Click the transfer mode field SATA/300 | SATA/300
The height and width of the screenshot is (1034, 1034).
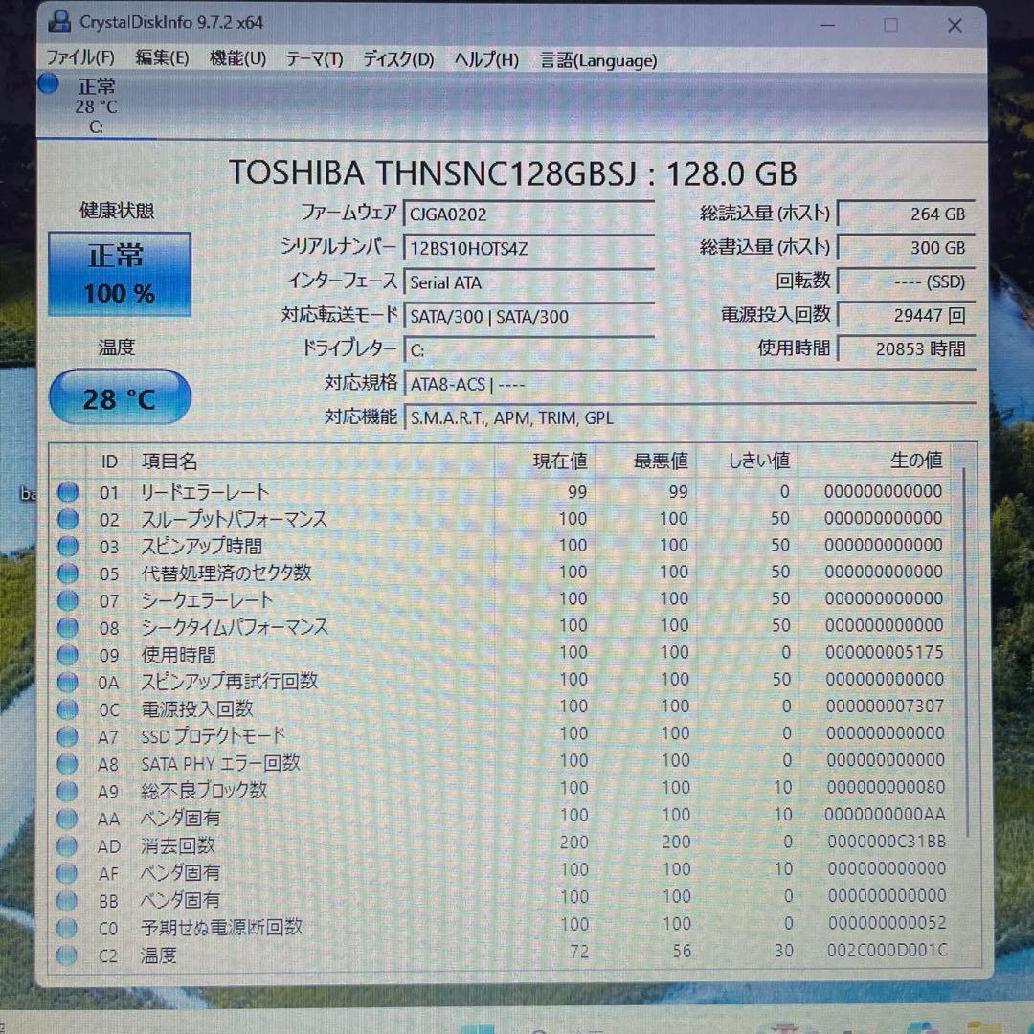tap(528, 316)
